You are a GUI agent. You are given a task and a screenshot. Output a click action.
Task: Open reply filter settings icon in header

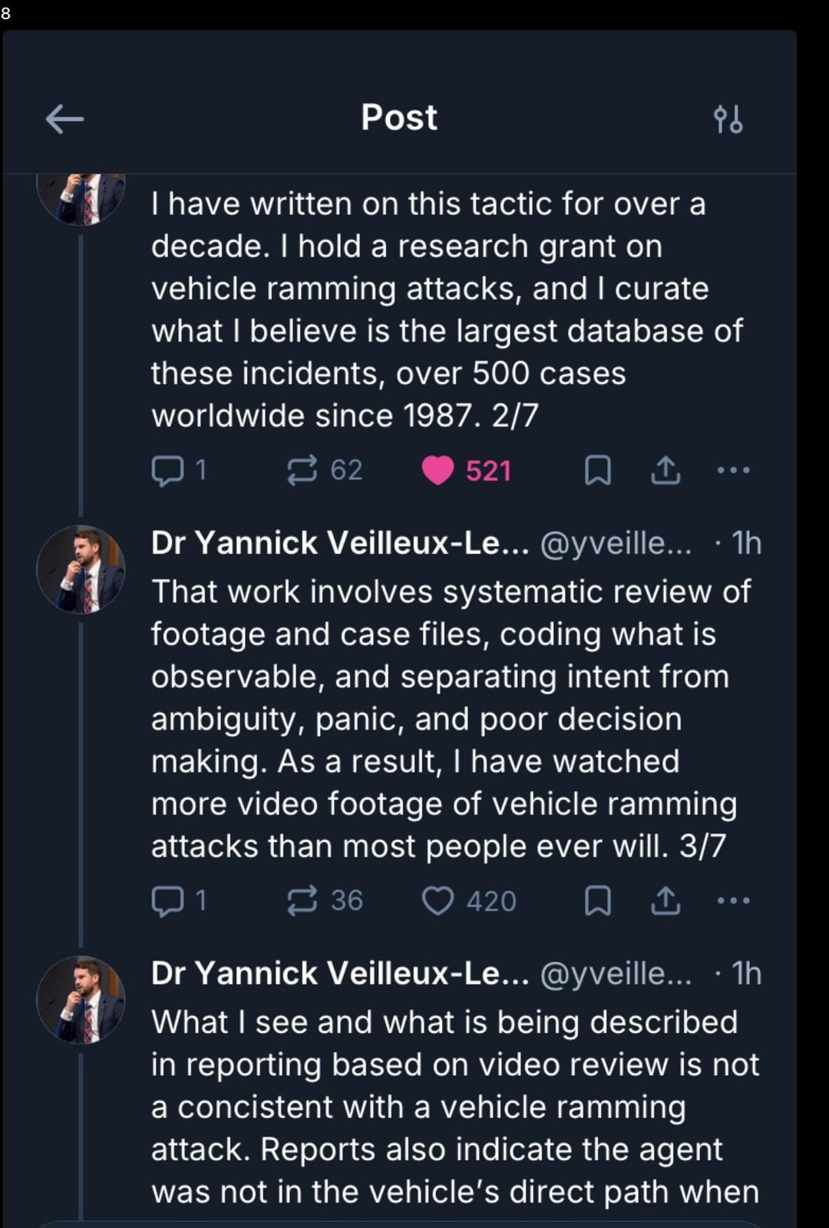(728, 119)
